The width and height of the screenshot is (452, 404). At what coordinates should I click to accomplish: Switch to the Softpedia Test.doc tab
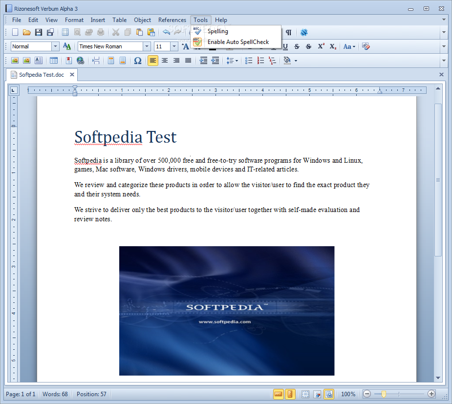click(x=41, y=75)
